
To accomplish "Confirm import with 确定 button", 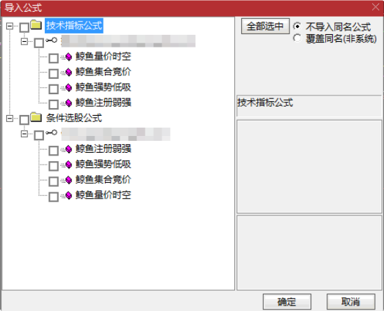I will coord(287,302).
